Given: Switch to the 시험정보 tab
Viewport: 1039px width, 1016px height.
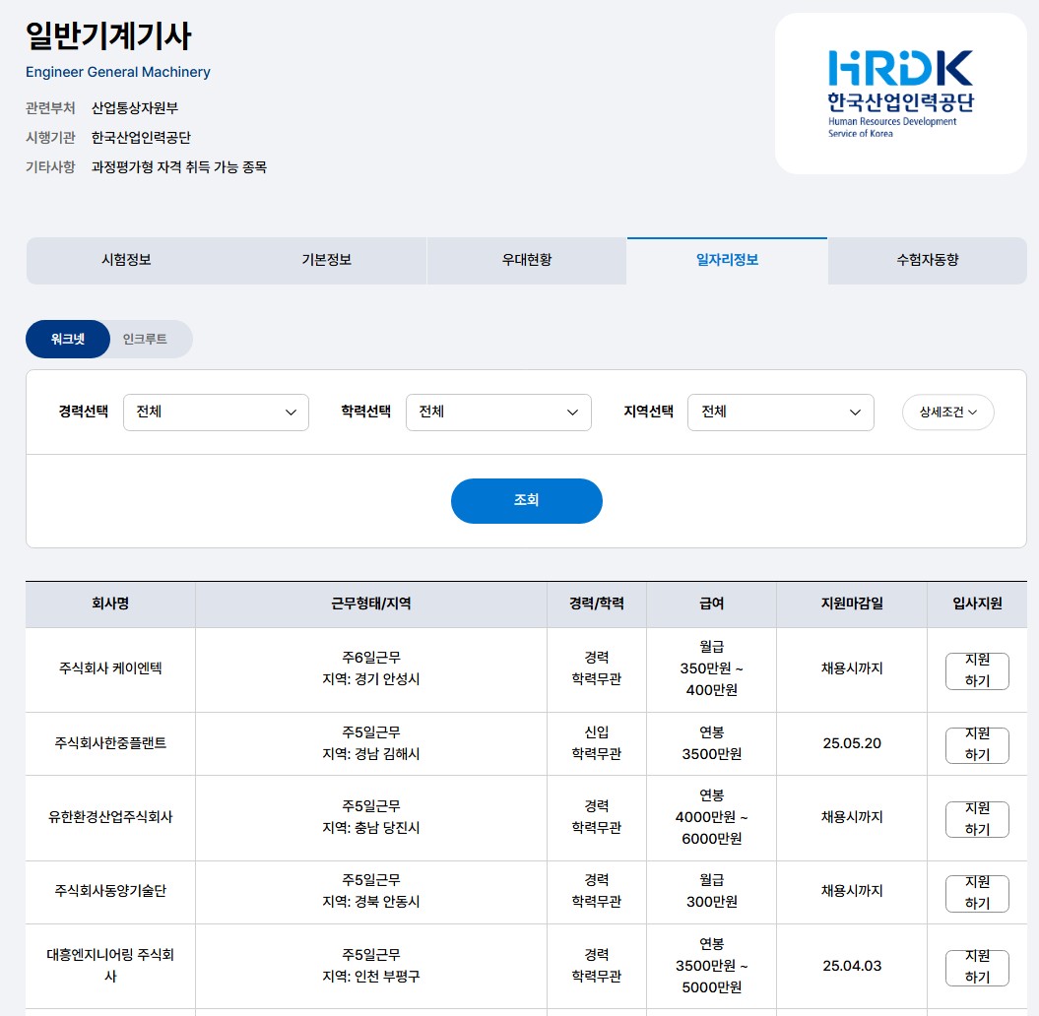Looking at the screenshot, I should point(127,260).
